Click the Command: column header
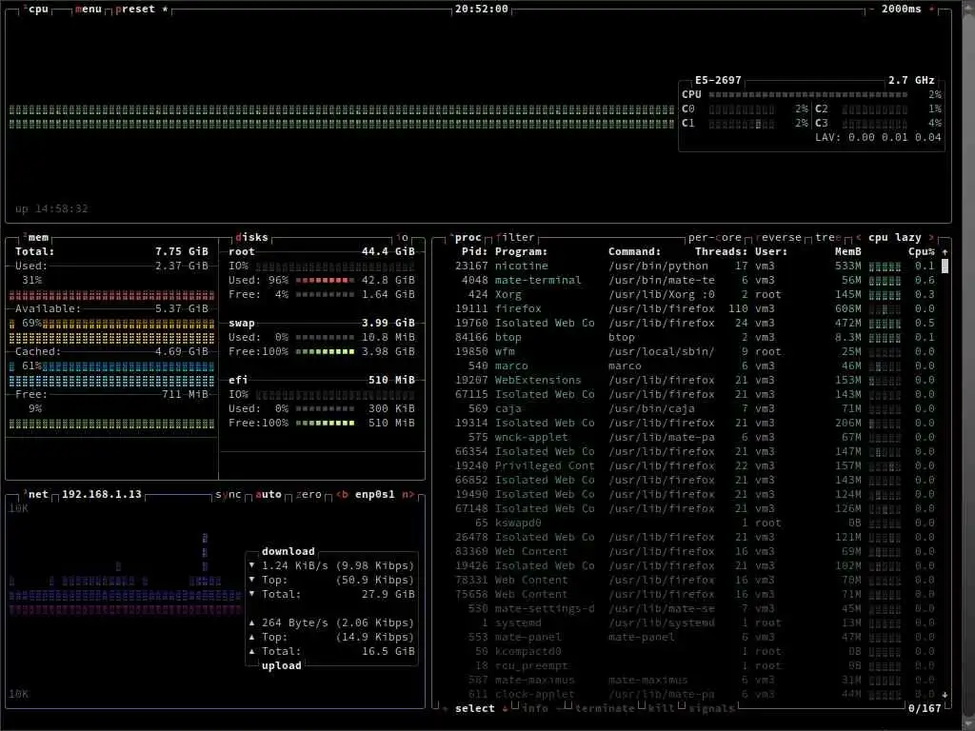 tap(634, 251)
